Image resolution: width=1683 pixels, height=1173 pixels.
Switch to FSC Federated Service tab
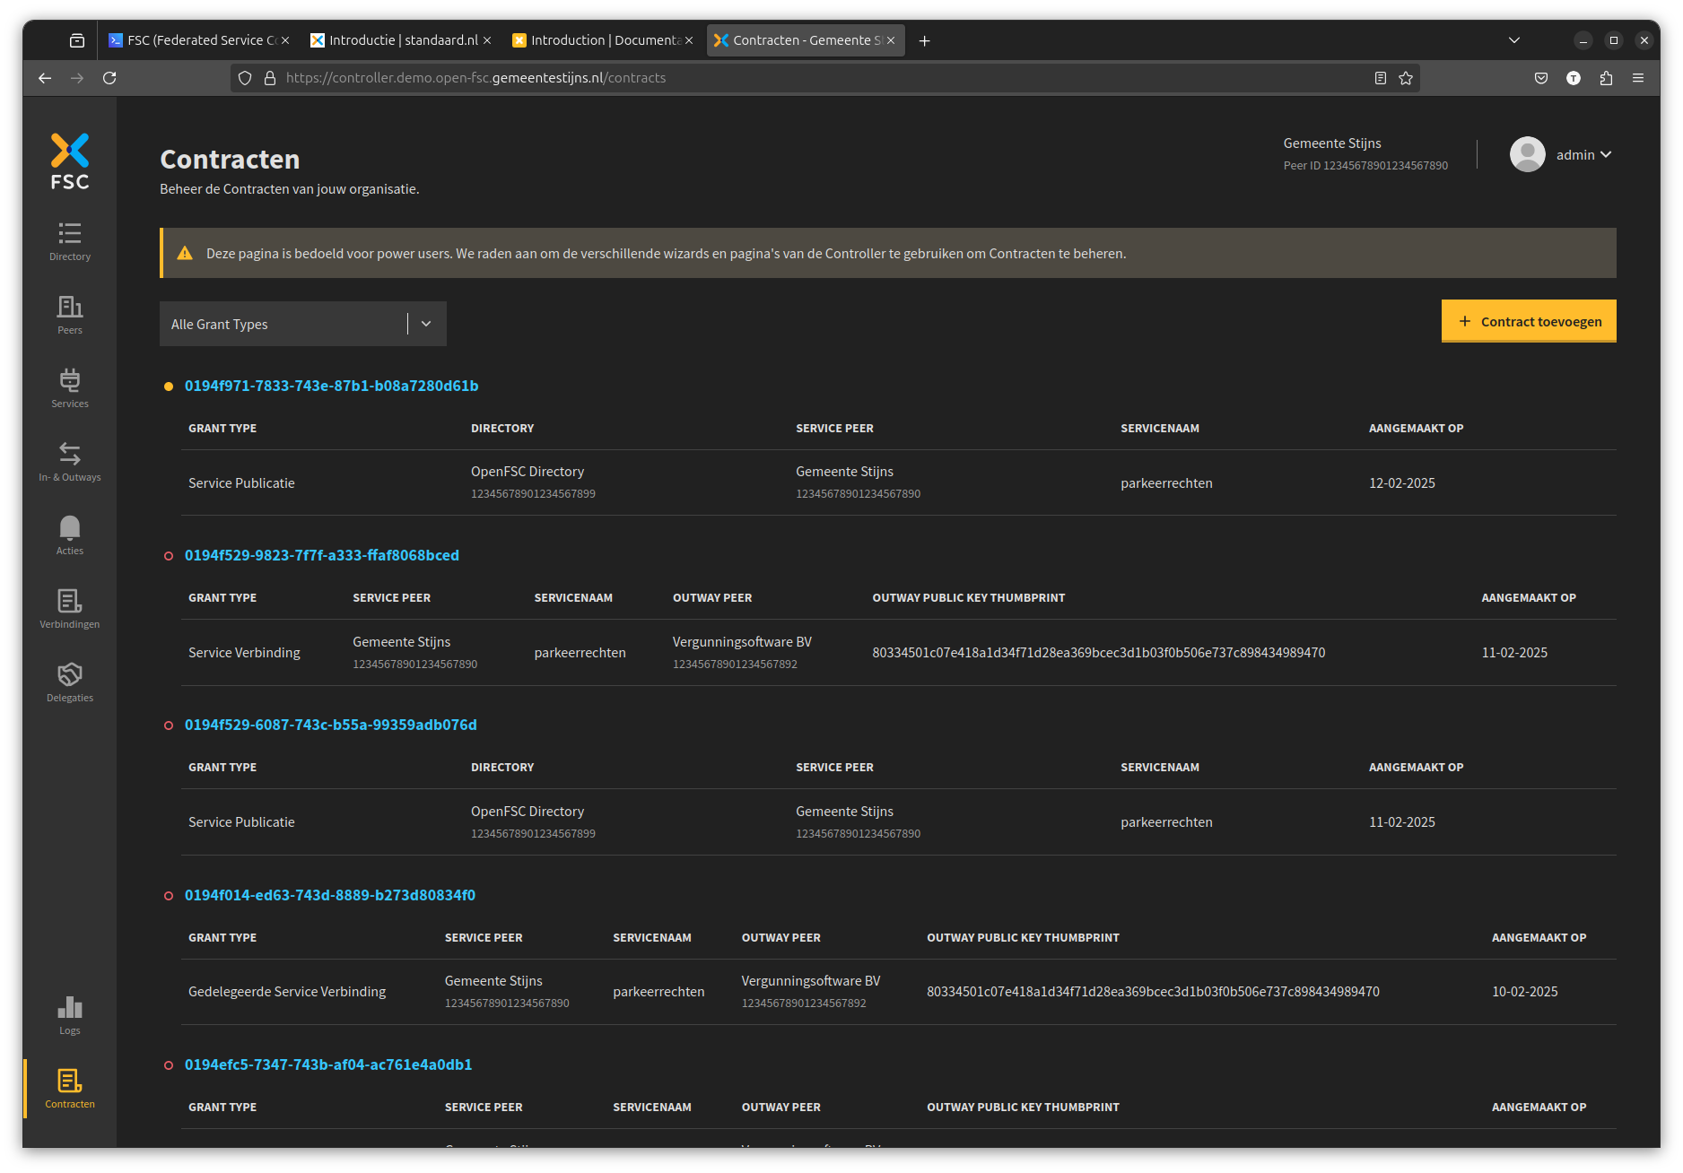(198, 40)
